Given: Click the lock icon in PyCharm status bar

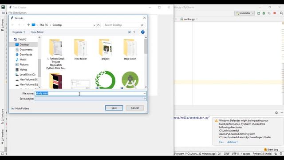Looking at the screenshot, I should [x=276, y=154].
